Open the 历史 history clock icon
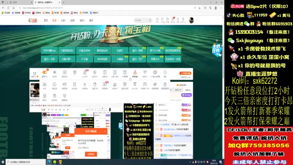Screen dimensions: 293x165 157,20
